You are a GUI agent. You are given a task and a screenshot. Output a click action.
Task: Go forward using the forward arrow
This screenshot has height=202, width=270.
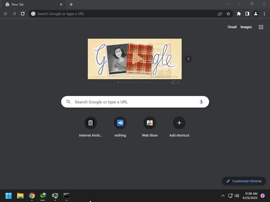(x=14, y=14)
